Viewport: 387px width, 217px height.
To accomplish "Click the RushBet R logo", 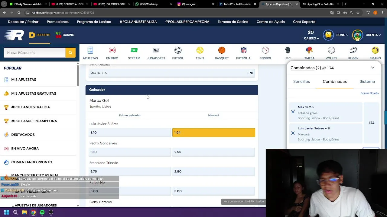I will tap(14, 35).
